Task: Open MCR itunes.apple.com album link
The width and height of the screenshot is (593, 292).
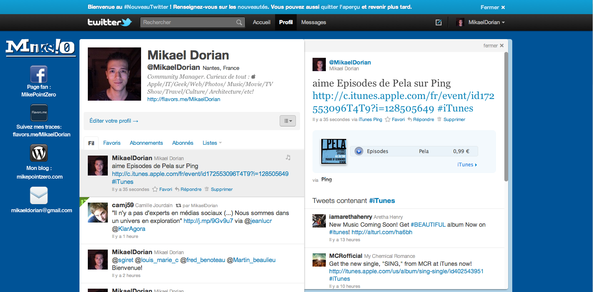Action: point(406,271)
